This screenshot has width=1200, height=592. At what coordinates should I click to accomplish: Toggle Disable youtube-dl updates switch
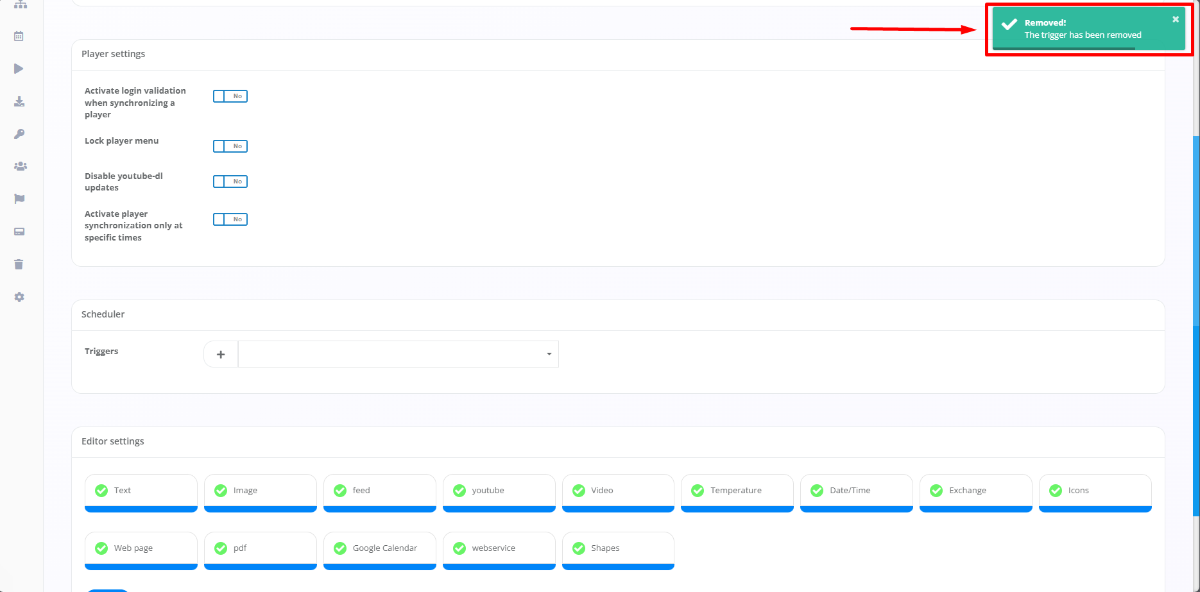point(230,182)
